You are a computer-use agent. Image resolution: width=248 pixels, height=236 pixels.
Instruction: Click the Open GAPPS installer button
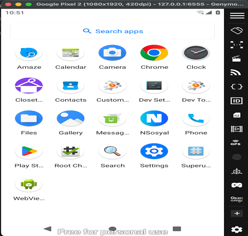236,199
